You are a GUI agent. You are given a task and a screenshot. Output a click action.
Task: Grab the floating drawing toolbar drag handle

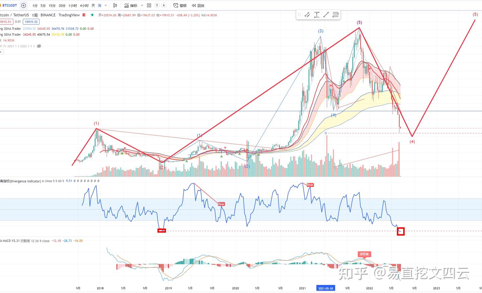pyautogui.click(x=299, y=15)
